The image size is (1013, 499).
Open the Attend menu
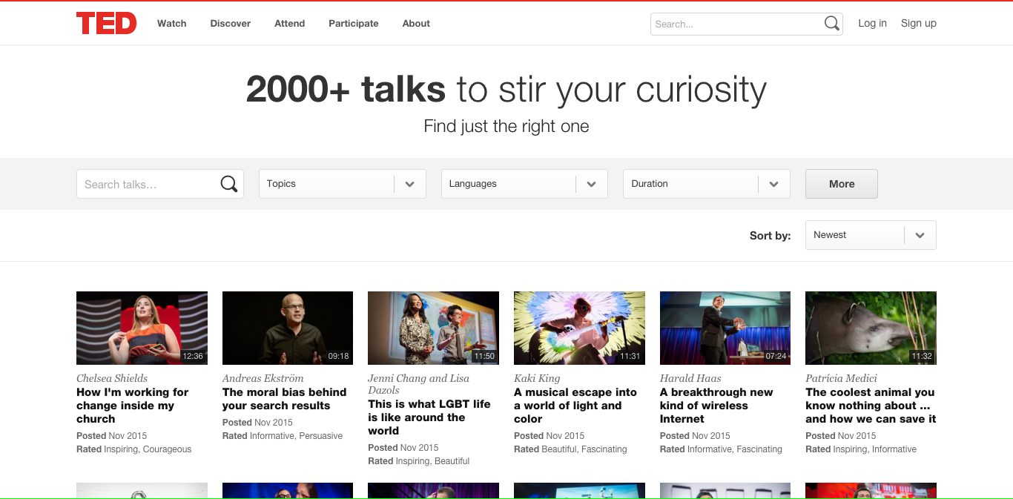(x=290, y=24)
